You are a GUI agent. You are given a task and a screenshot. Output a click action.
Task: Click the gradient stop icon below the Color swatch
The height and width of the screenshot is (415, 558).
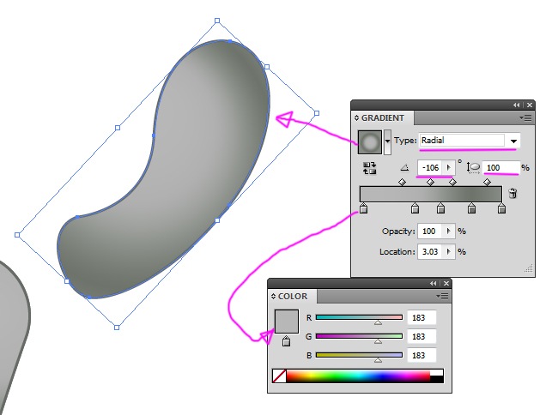[286, 341]
